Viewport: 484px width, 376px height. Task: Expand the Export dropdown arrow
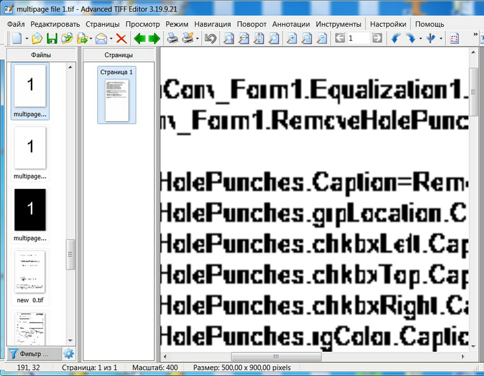[91, 39]
